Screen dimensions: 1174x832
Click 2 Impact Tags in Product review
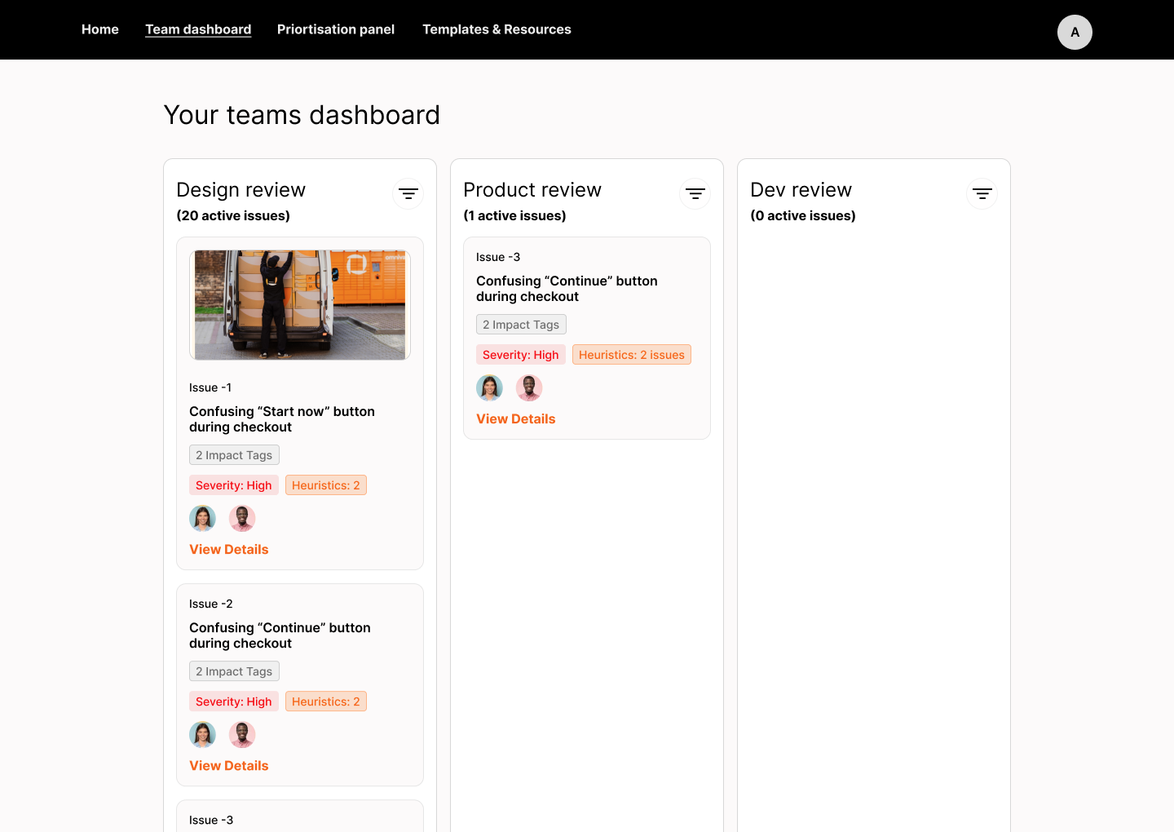coord(521,325)
